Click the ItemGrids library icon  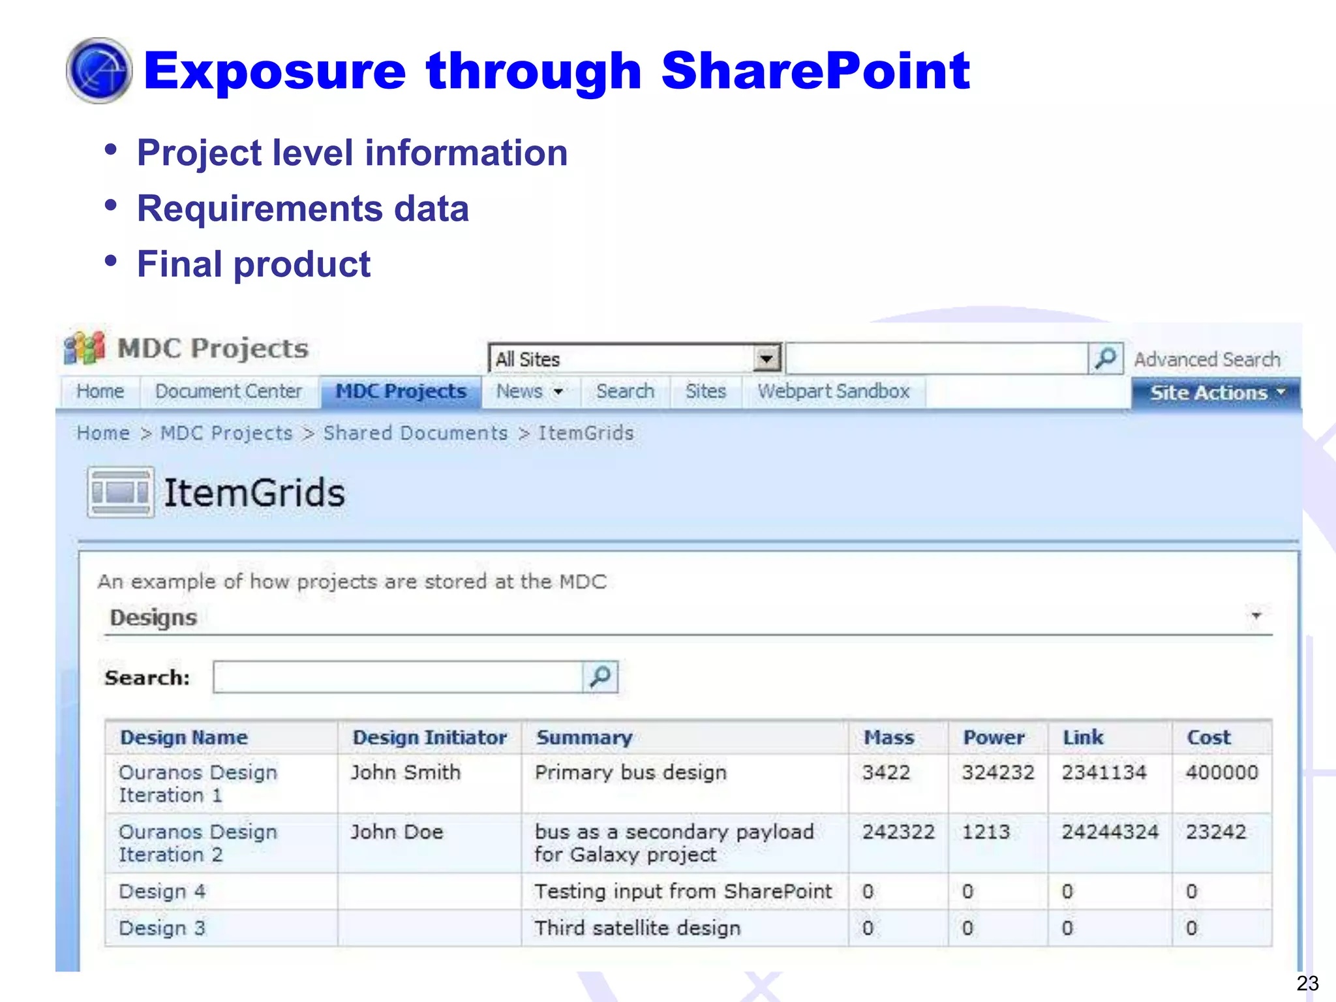(x=121, y=492)
